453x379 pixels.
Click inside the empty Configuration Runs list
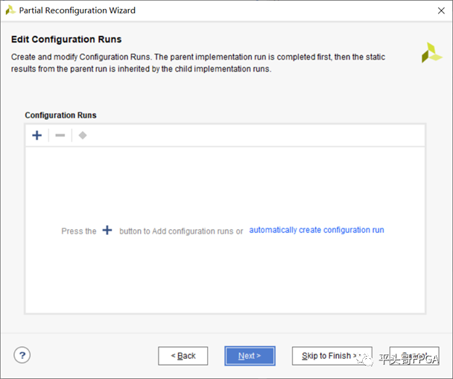[225, 284]
